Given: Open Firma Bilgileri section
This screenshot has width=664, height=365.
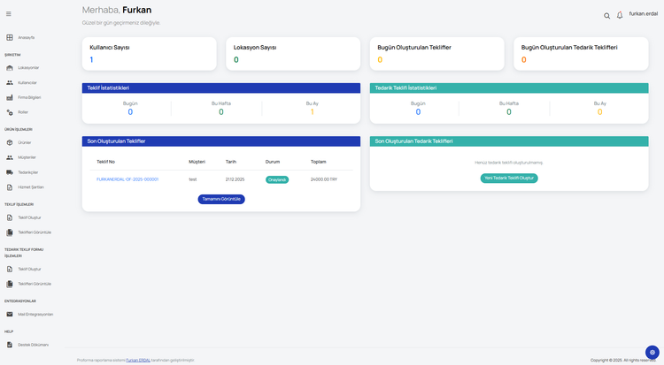Looking at the screenshot, I should [x=29, y=97].
